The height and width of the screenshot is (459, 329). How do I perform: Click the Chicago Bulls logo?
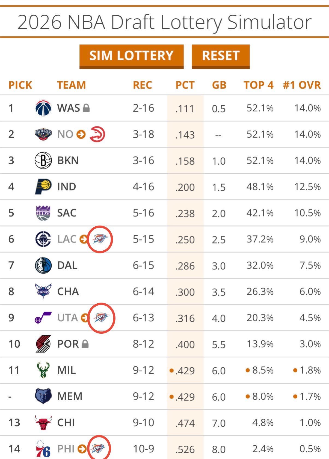[x=43, y=422]
